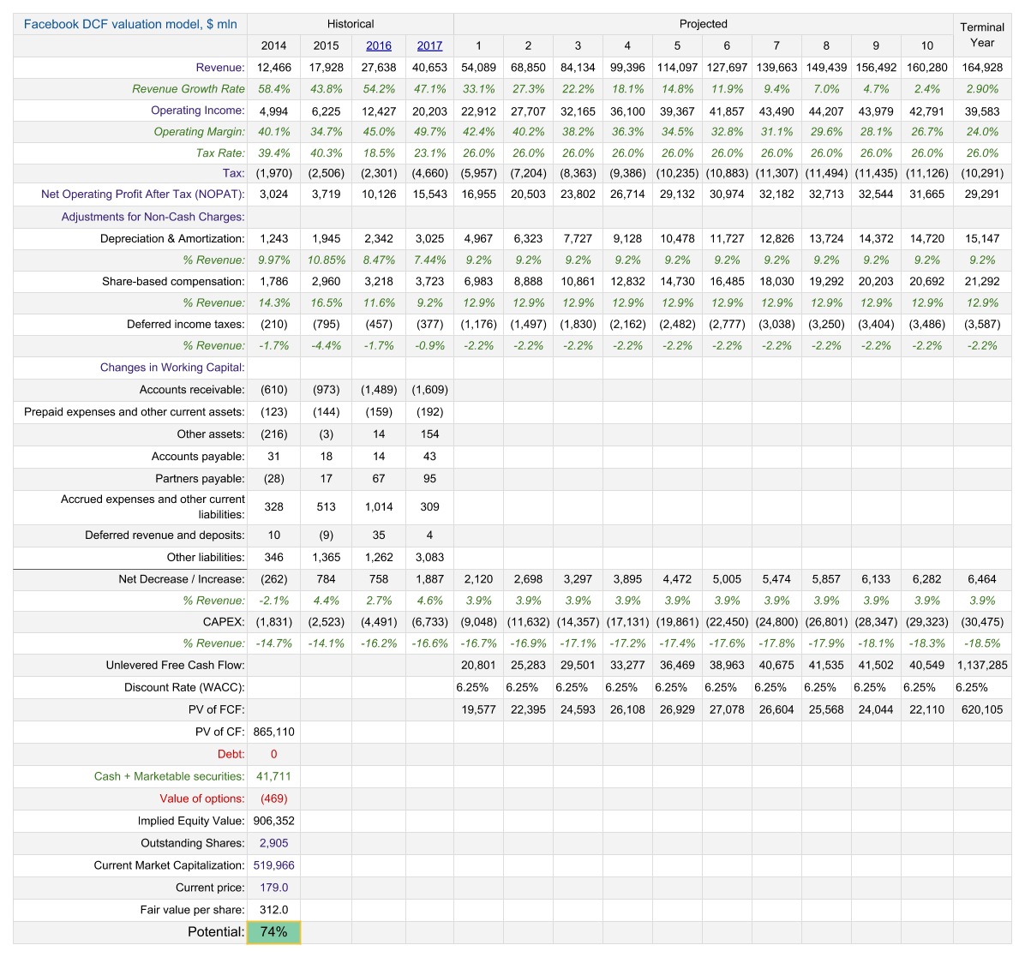Image resolution: width=1019 pixels, height=957 pixels.
Task: Click the Value of options (469) cell
Action: 273,798
